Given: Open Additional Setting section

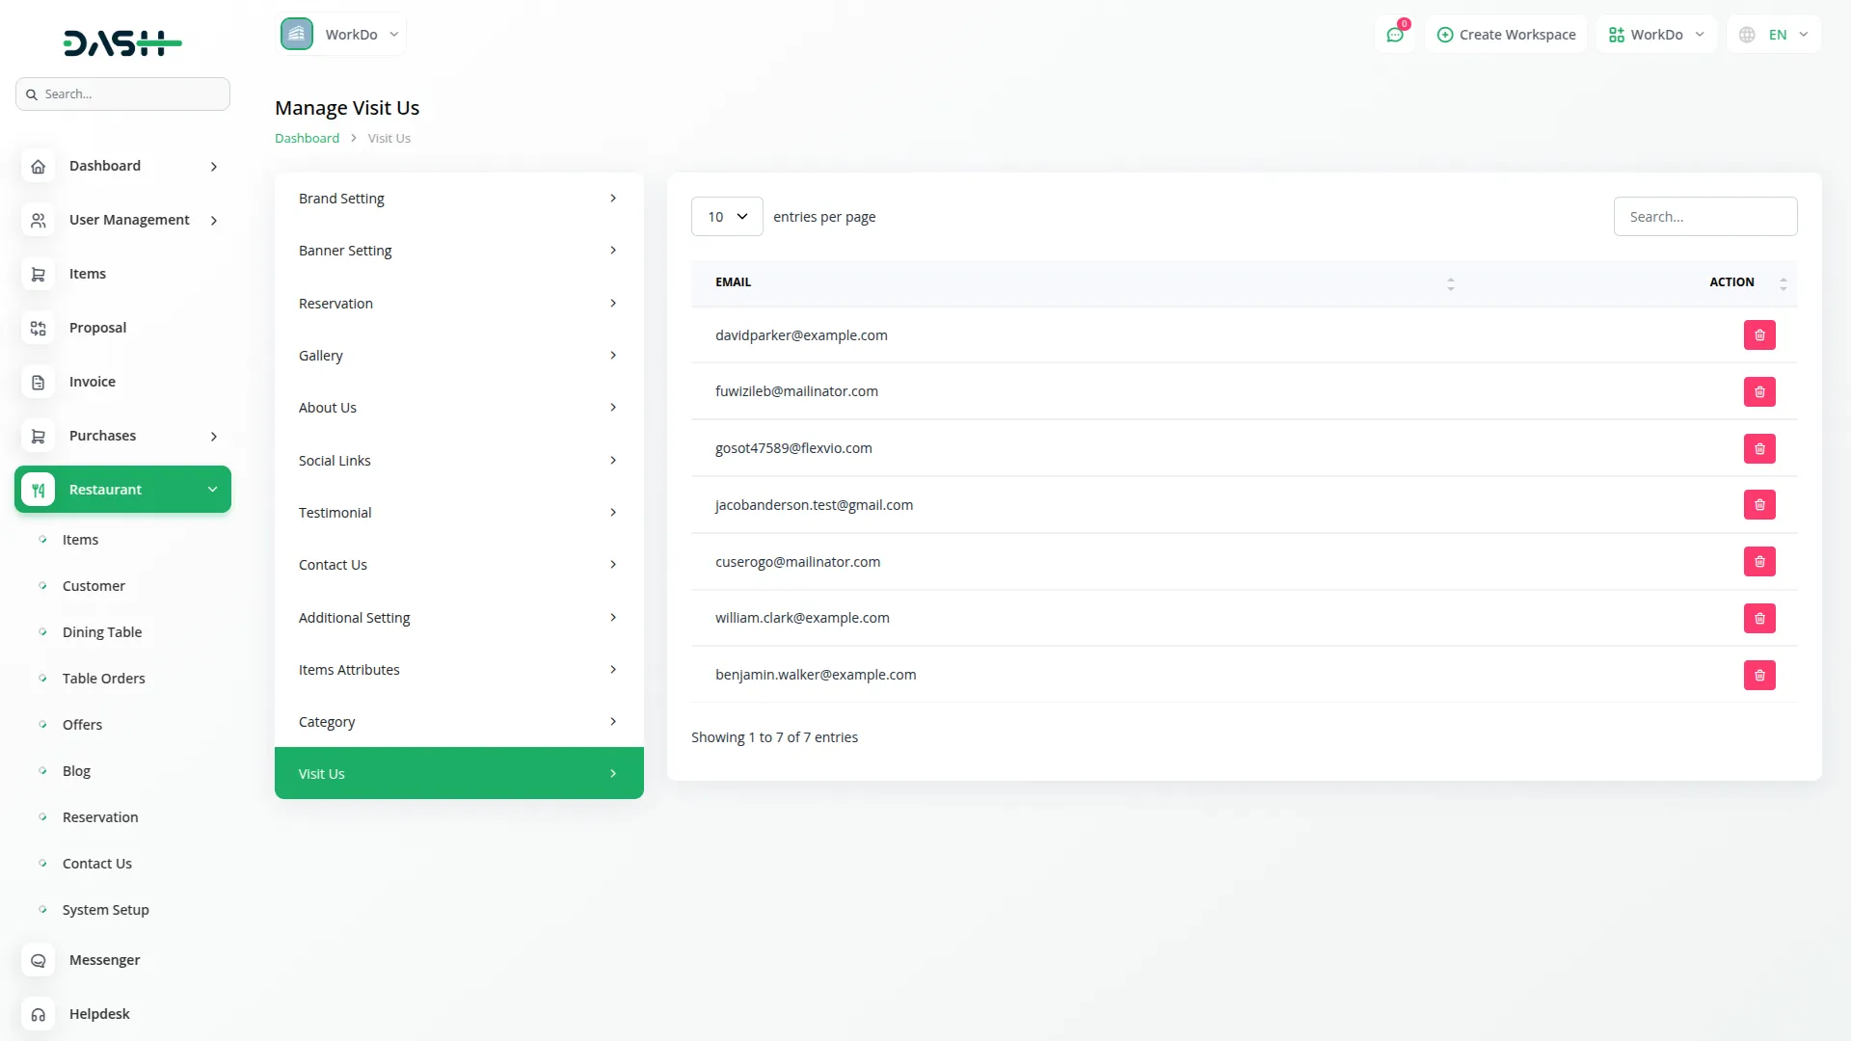Looking at the screenshot, I should 459,618.
